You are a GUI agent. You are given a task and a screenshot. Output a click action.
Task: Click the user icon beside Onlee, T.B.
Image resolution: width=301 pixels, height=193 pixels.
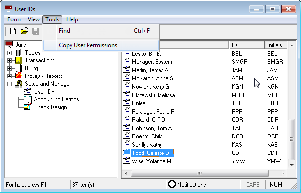pos(126,103)
